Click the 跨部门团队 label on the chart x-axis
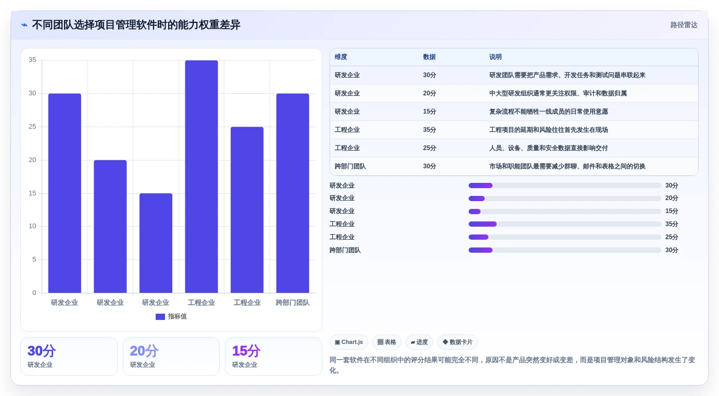This screenshot has height=396, width=719. (293, 303)
